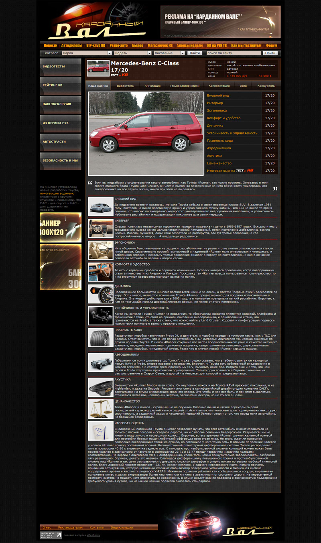Image resolution: width=321 pixels, height=543 pixels.
Task: Select the 'Наша оценка' tab
Action: click(x=98, y=85)
